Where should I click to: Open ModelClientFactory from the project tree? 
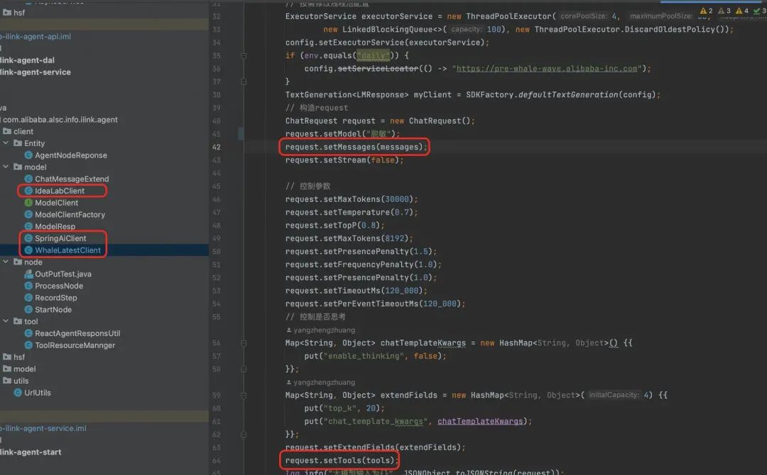pos(70,215)
